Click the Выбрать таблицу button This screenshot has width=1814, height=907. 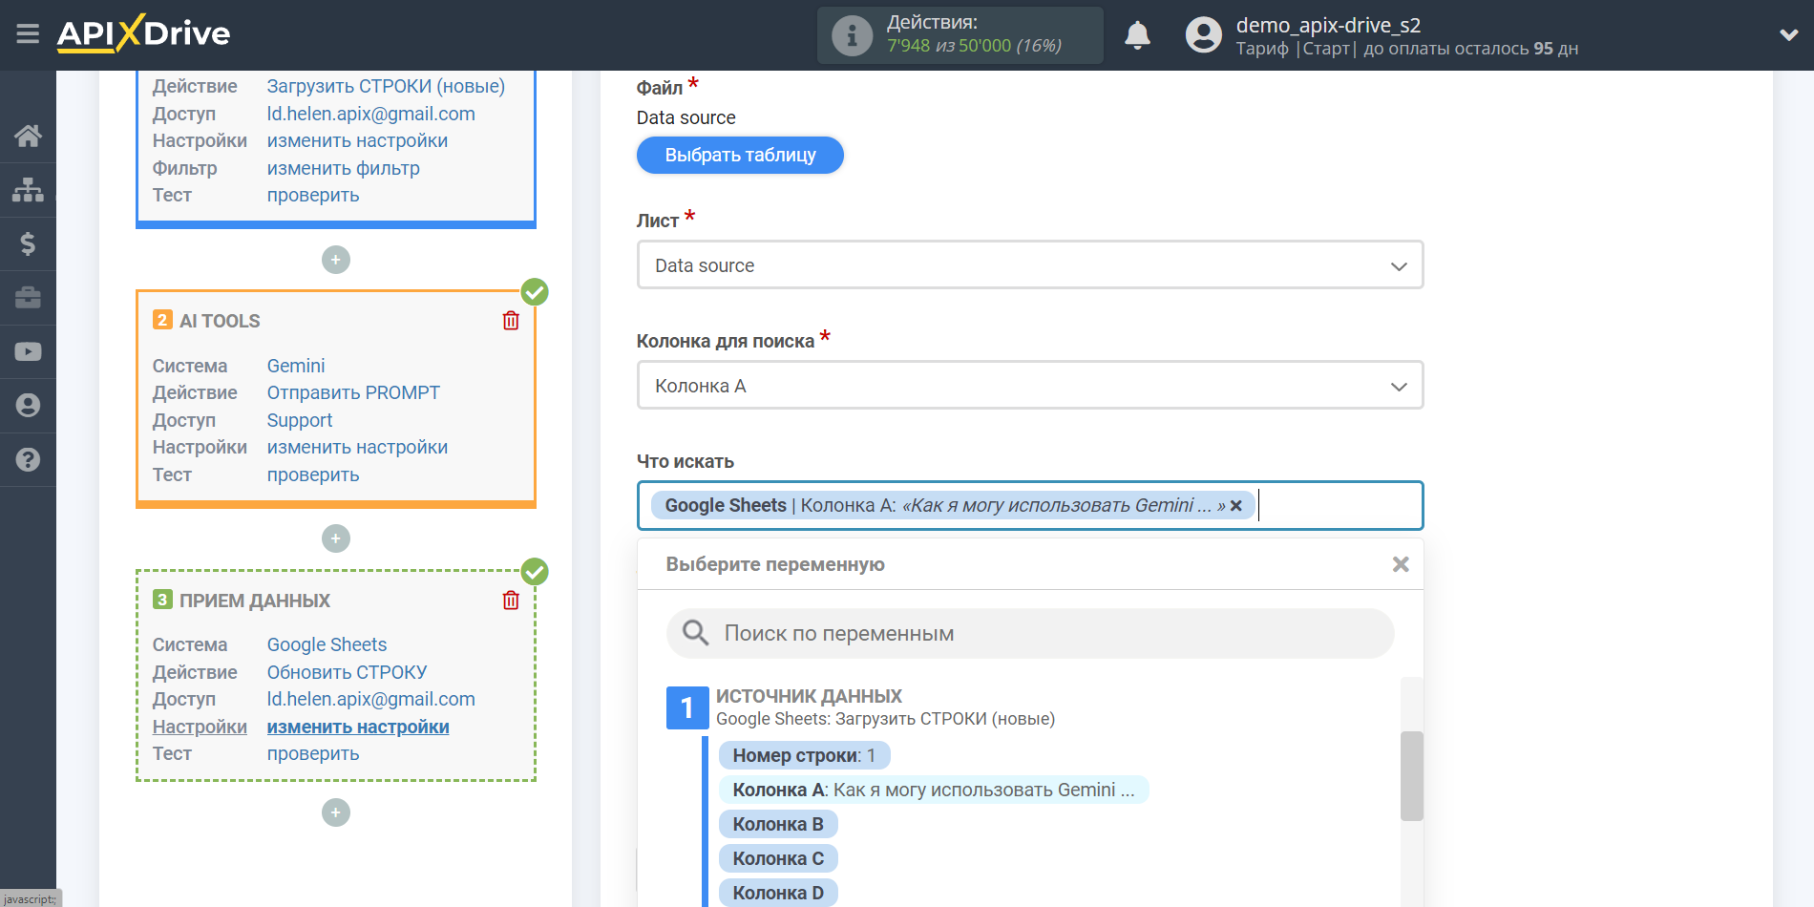click(740, 156)
